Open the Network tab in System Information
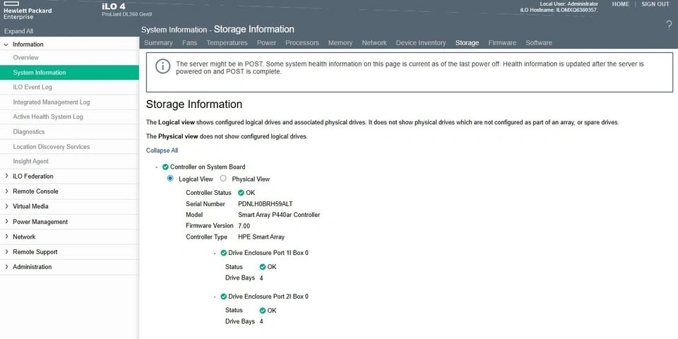Image resolution: width=678 pixels, height=339 pixels. (374, 43)
